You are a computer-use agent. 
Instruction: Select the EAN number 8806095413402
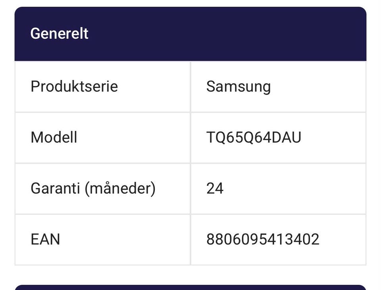click(263, 239)
